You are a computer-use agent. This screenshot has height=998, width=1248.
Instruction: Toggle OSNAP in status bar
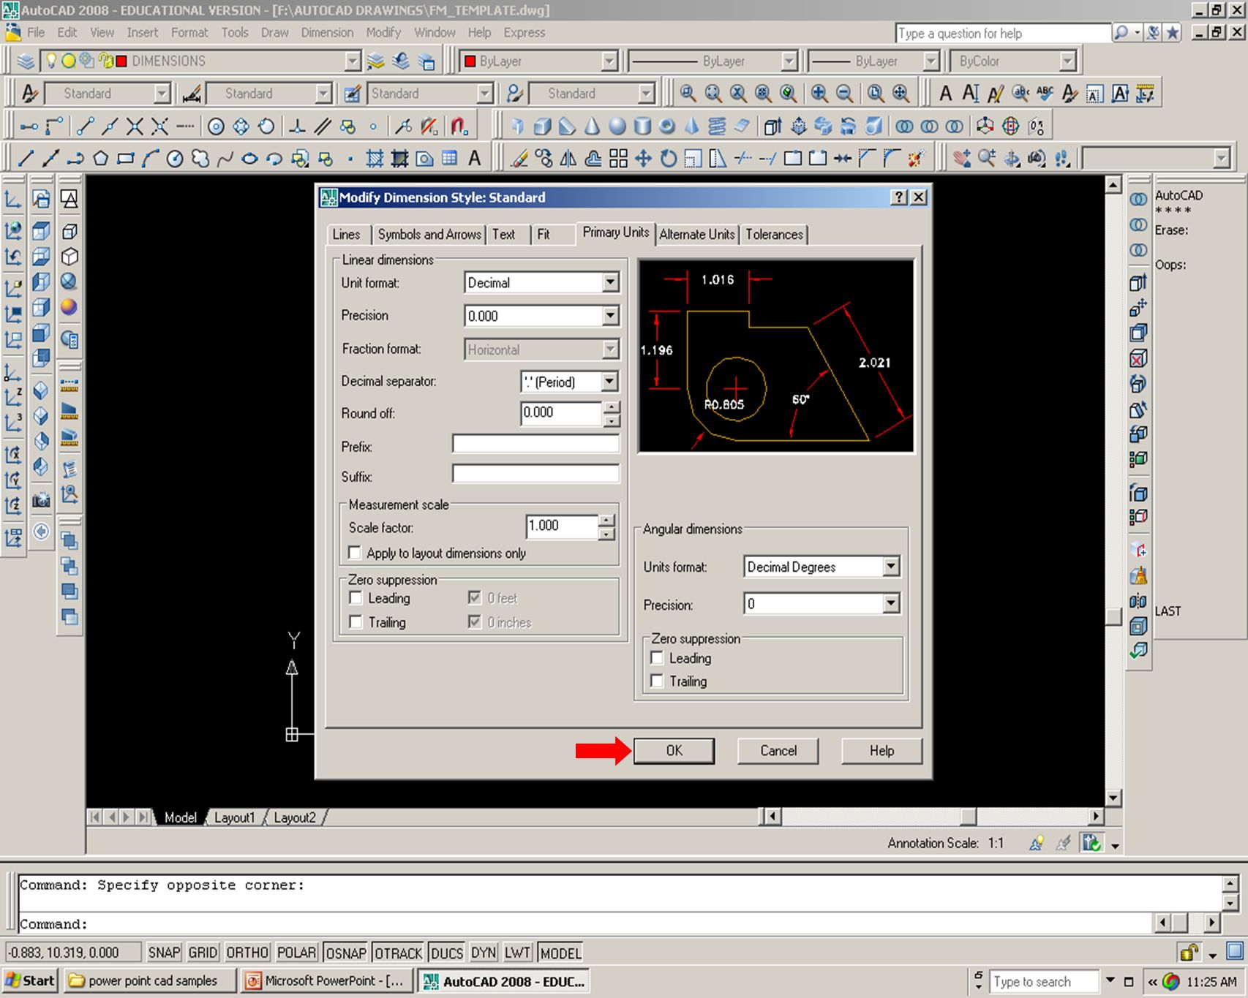coord(346,953)
